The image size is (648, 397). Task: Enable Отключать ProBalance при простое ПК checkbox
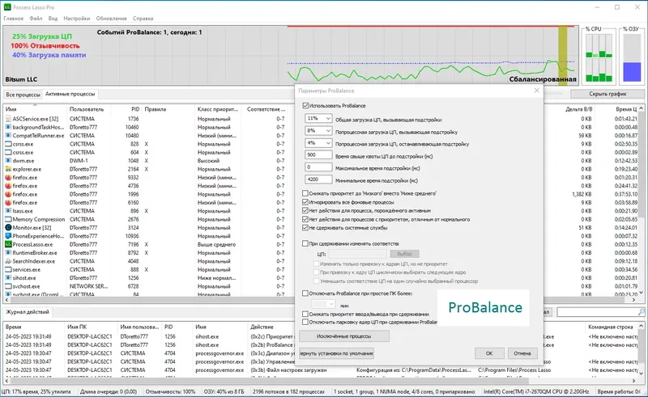pyautogui.click(x=305, y=294)
